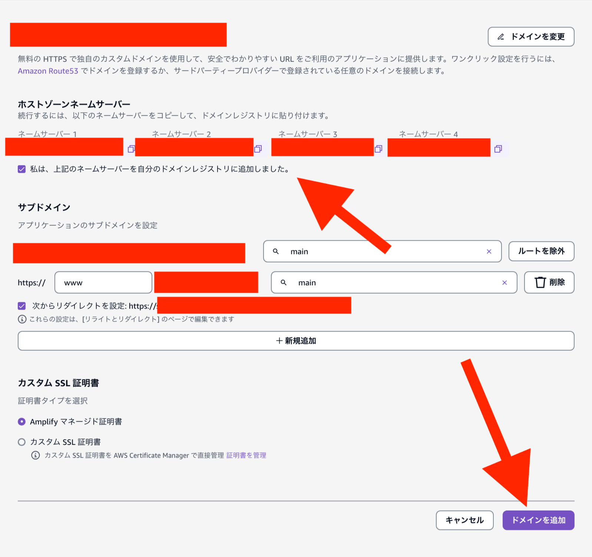
Task: Click the ルートを除外 button
Action: click(x=541, y=251)
